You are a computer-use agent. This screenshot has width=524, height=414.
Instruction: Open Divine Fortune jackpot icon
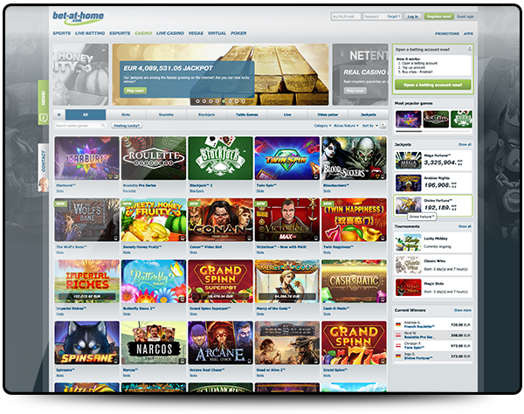(408, 205)
